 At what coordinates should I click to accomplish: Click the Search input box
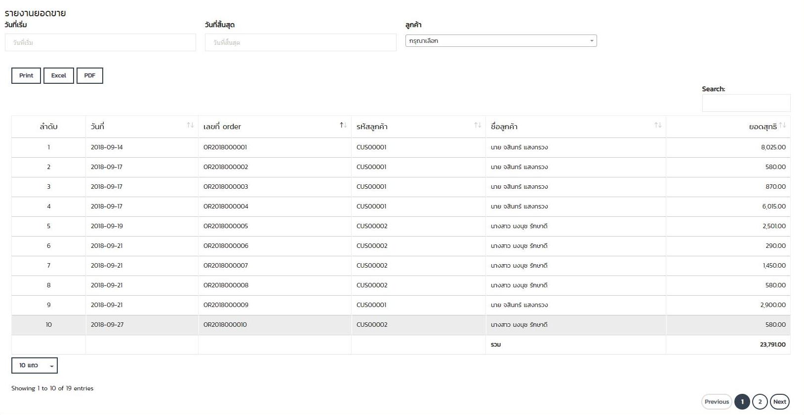746,104
